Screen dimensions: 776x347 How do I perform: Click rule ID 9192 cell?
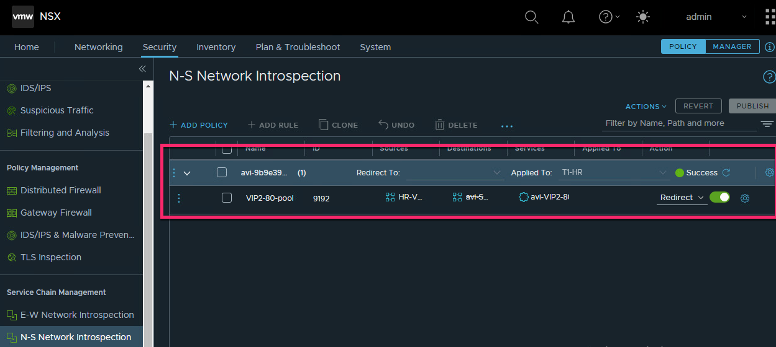(x=321, y=198)
